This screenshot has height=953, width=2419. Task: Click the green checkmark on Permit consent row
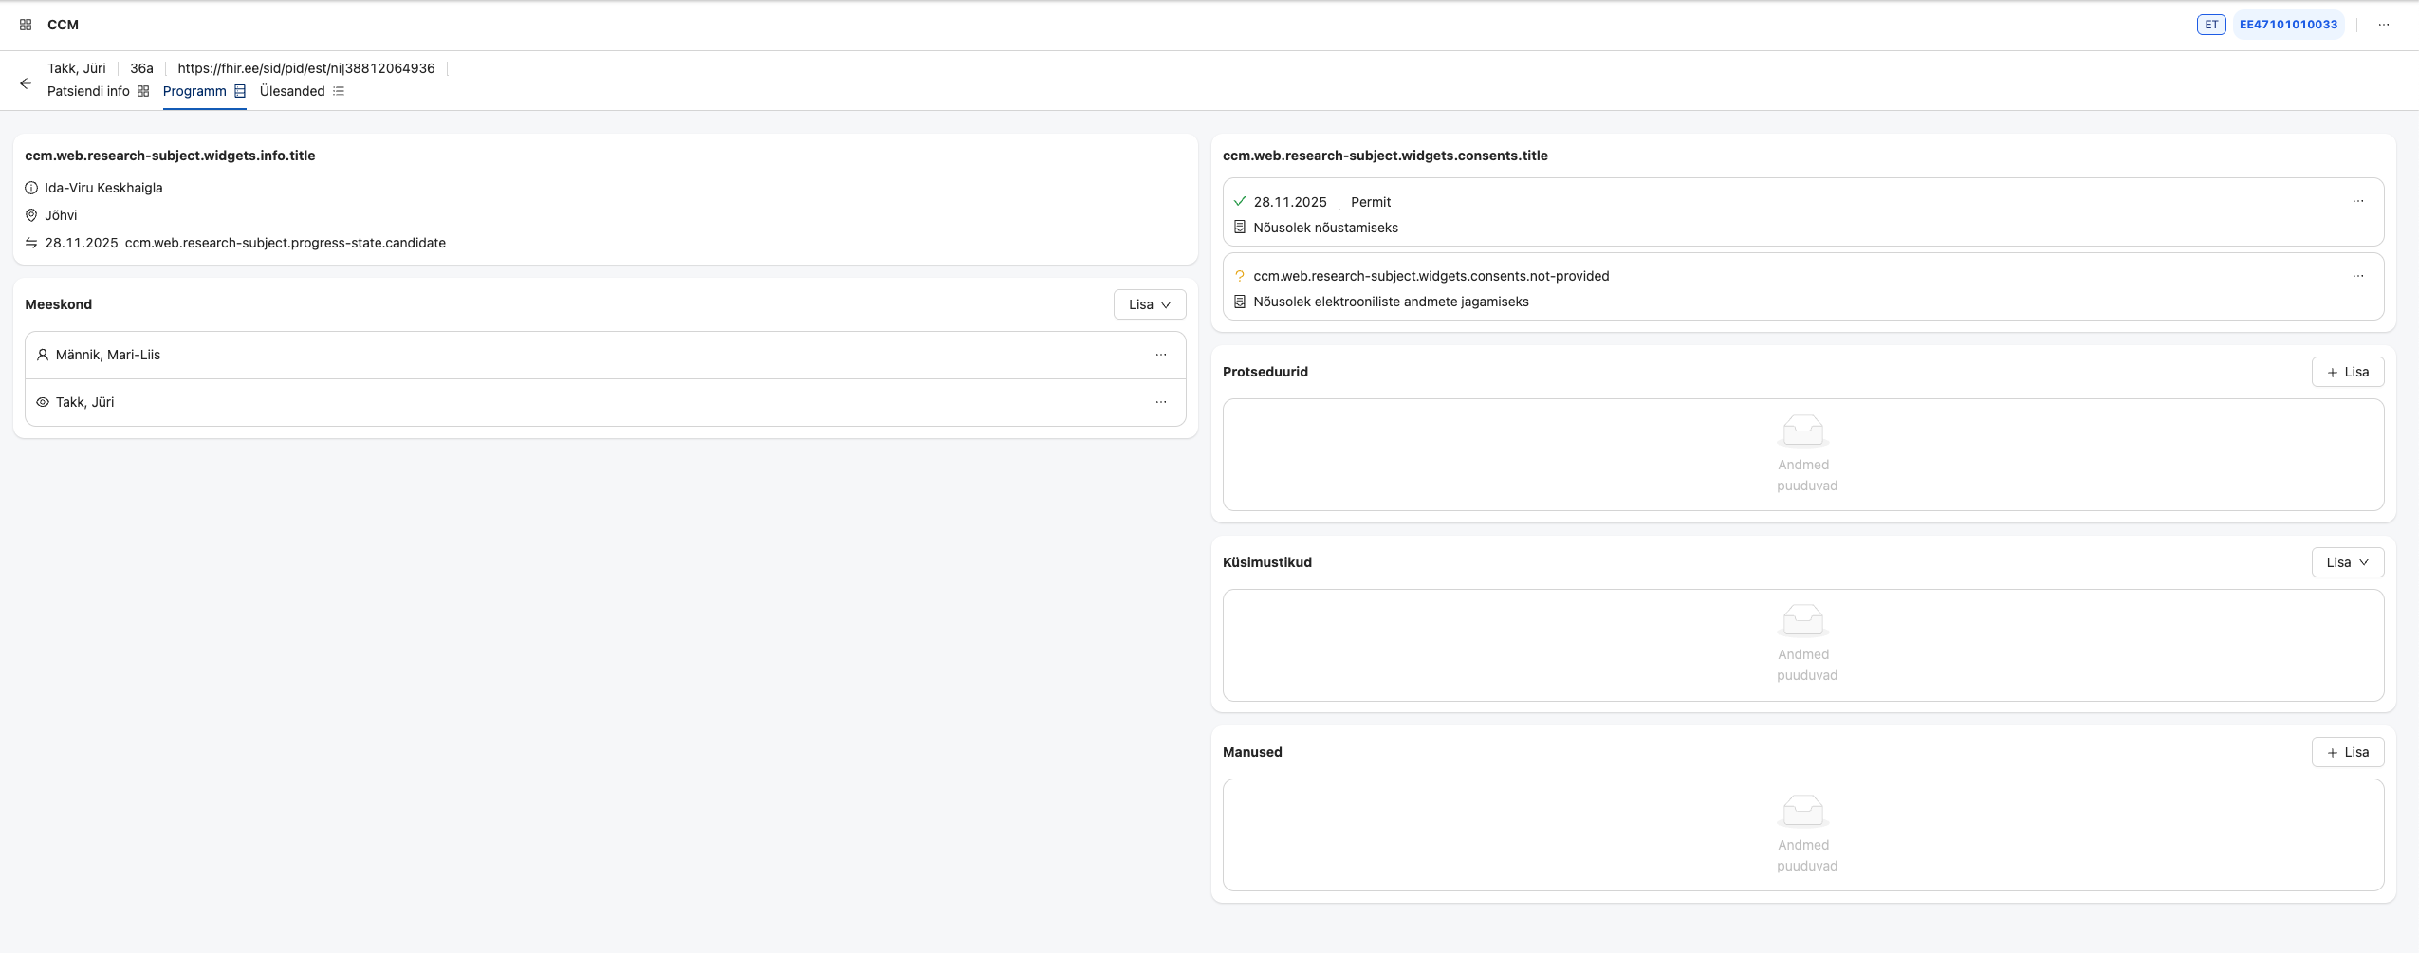point(1239,201)
